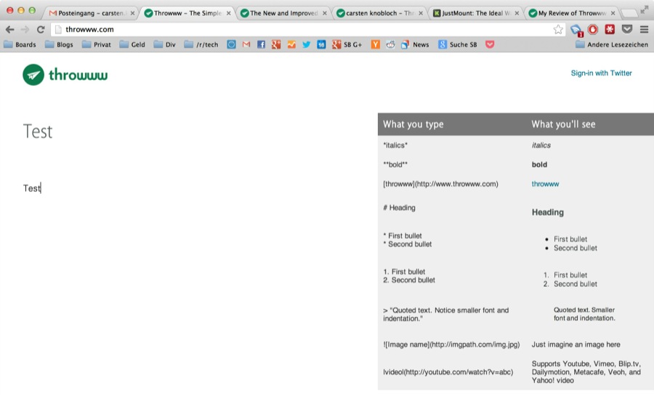This screenshot has width=654, height=396.
Task: Click the throwww example link in cheatsheet
Action: coord(545,184)
